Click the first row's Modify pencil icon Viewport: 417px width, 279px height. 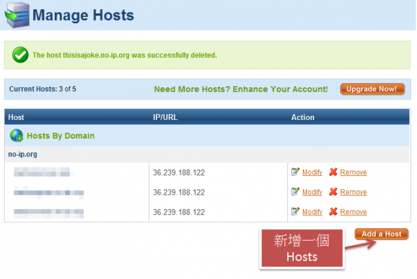pos(295,172)
